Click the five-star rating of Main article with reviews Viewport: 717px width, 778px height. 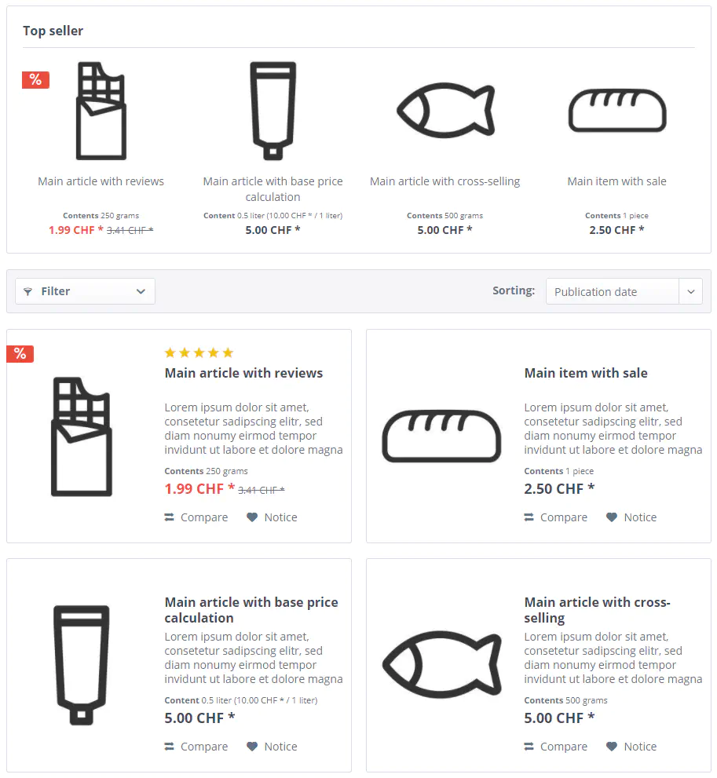tap(199, 353)
